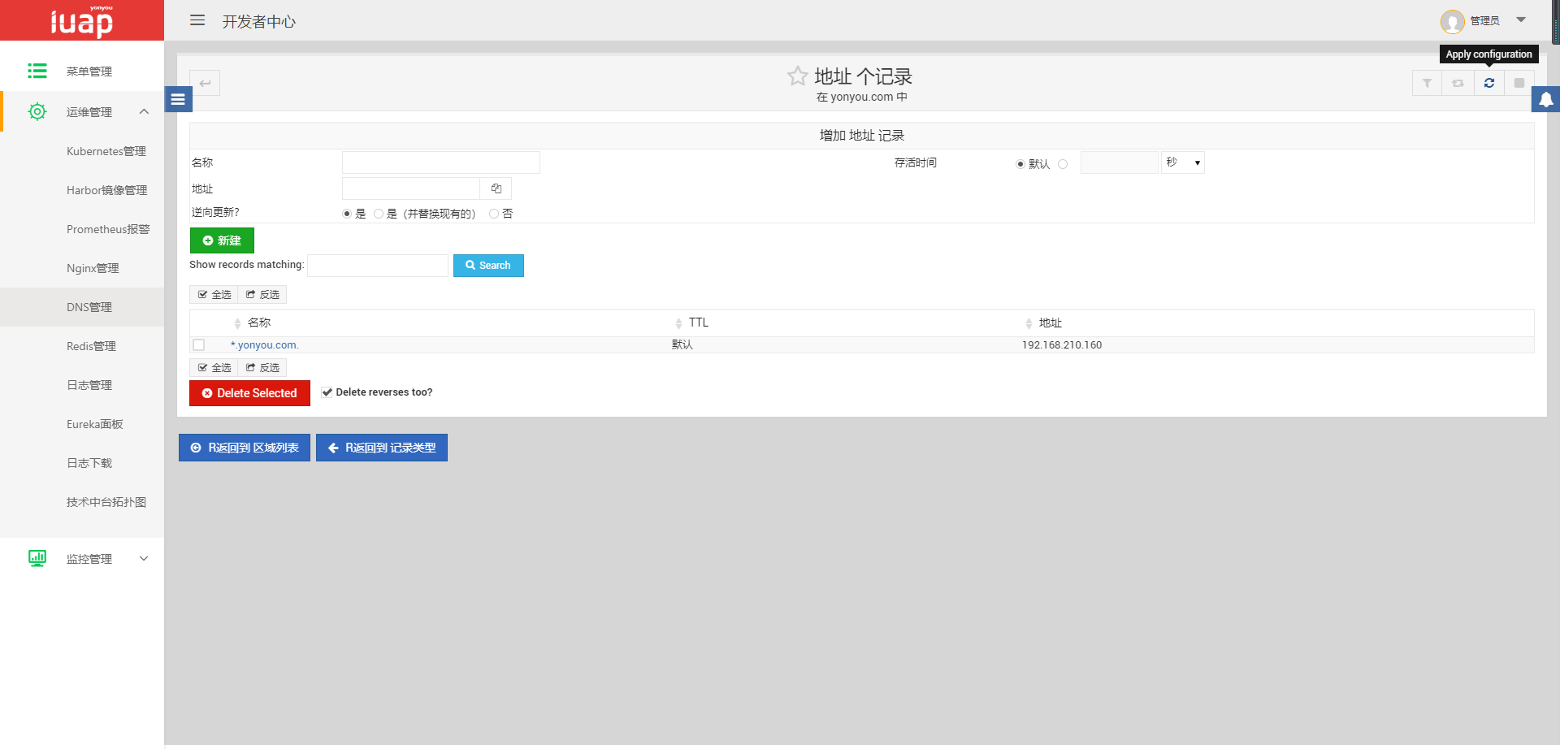Image resolution: width=1560 pixels, height=749 pixels.
Task: Open the 秒 time unit dropdown
Action: tap(1183, 162)
